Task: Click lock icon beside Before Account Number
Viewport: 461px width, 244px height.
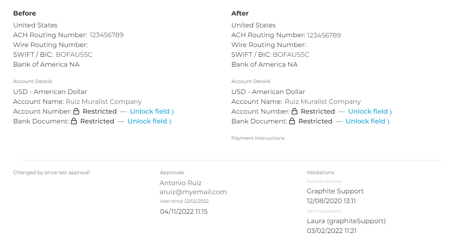Action: point(76,111)
